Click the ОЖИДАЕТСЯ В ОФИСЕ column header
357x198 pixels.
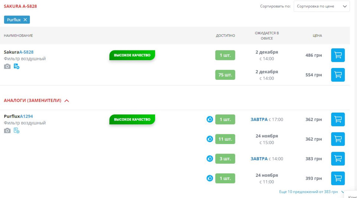(267, 36)
